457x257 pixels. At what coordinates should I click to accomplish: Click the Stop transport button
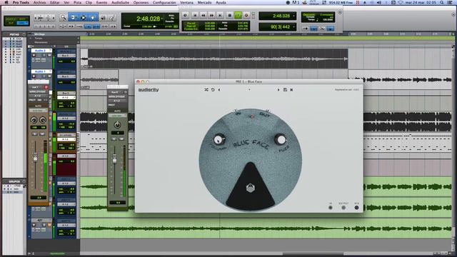click(230, 16)
